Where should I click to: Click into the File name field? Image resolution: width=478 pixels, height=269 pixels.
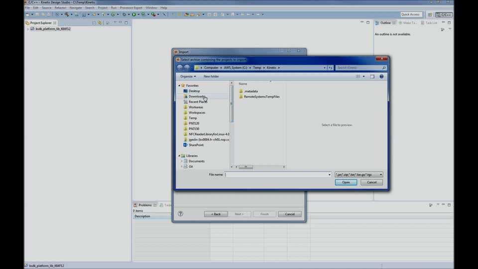pyautogui.click(x=277, y=175)
